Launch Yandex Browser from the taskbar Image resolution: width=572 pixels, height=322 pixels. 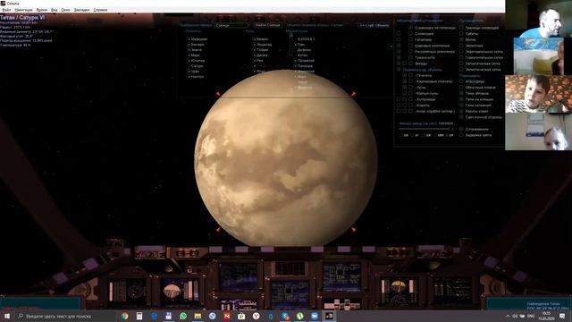point(257,316)
